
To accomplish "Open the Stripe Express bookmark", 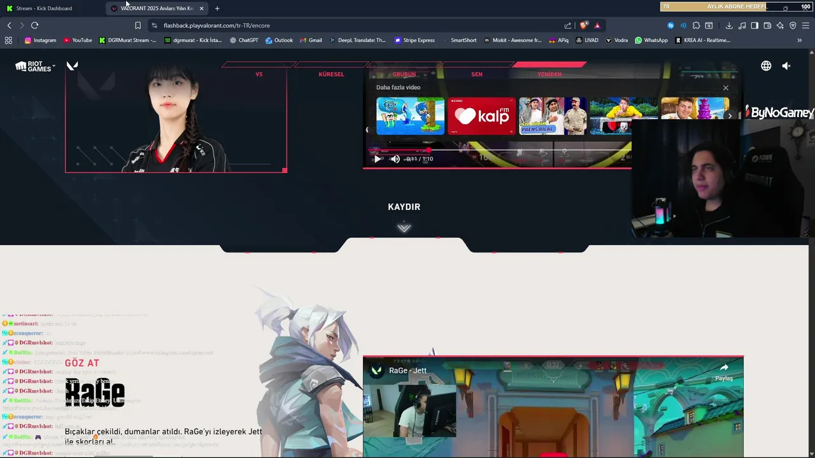I will [x=415, y=40].
